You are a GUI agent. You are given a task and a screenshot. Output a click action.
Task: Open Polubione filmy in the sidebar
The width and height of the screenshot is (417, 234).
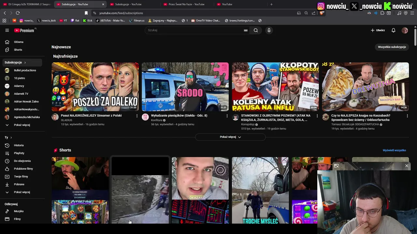pyautogui.click(x=23, y=169)
